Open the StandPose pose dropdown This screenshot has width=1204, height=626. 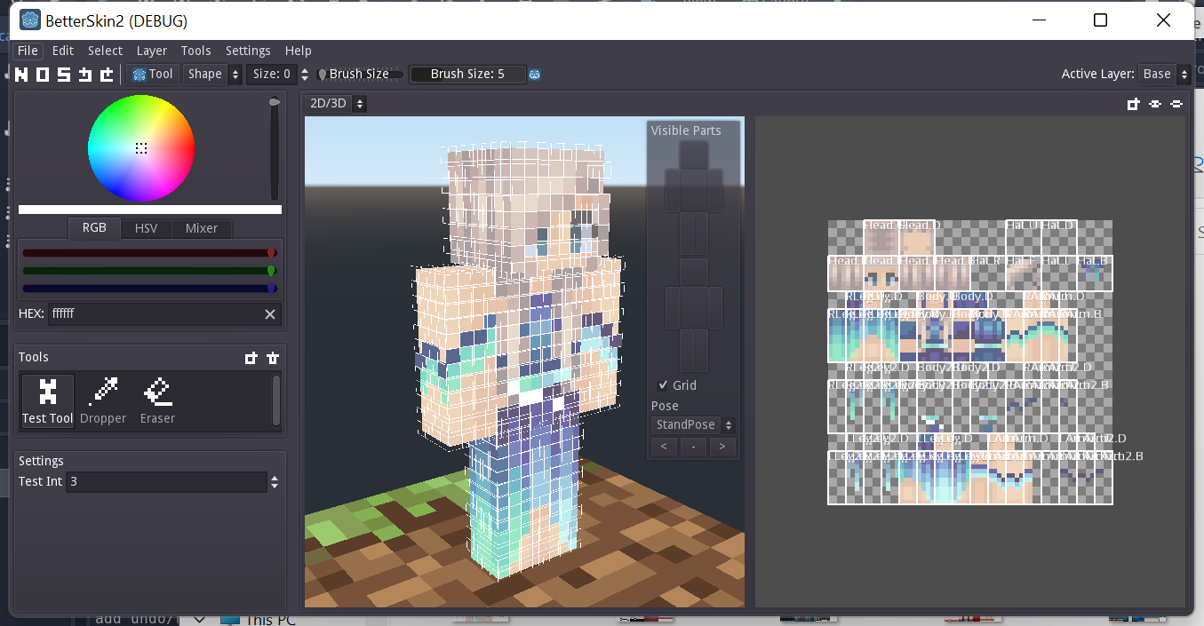coord(693,424)
